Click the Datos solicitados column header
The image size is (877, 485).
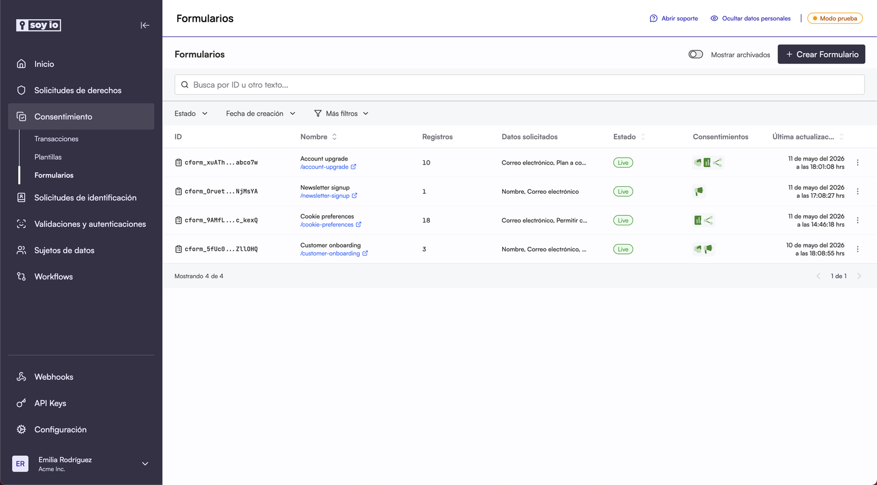(530, 137)
